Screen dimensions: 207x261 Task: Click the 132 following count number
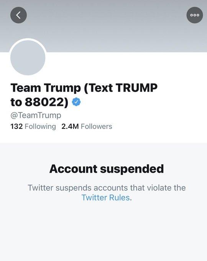pos(16,126)
